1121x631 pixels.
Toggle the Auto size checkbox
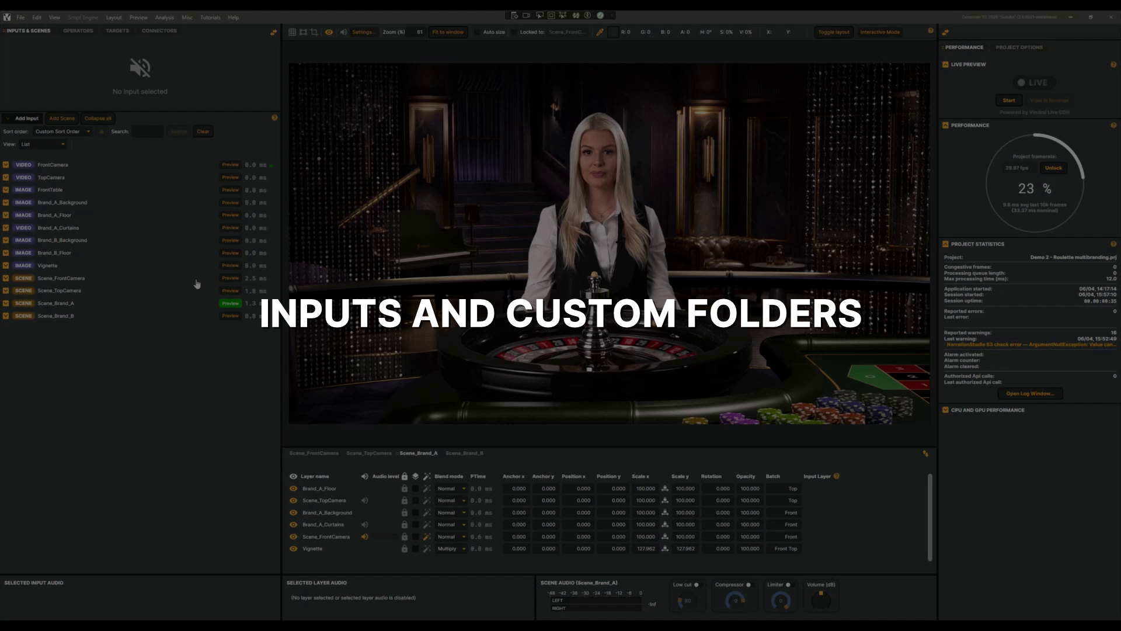coord(477,32)
